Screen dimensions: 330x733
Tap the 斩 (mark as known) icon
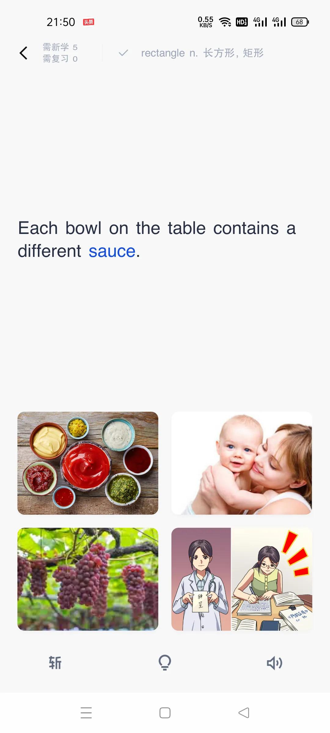click(55, 663)
